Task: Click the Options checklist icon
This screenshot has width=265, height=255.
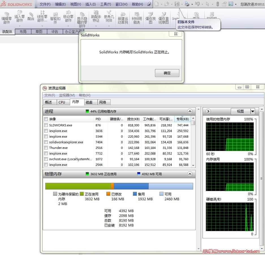Action: 231,4
